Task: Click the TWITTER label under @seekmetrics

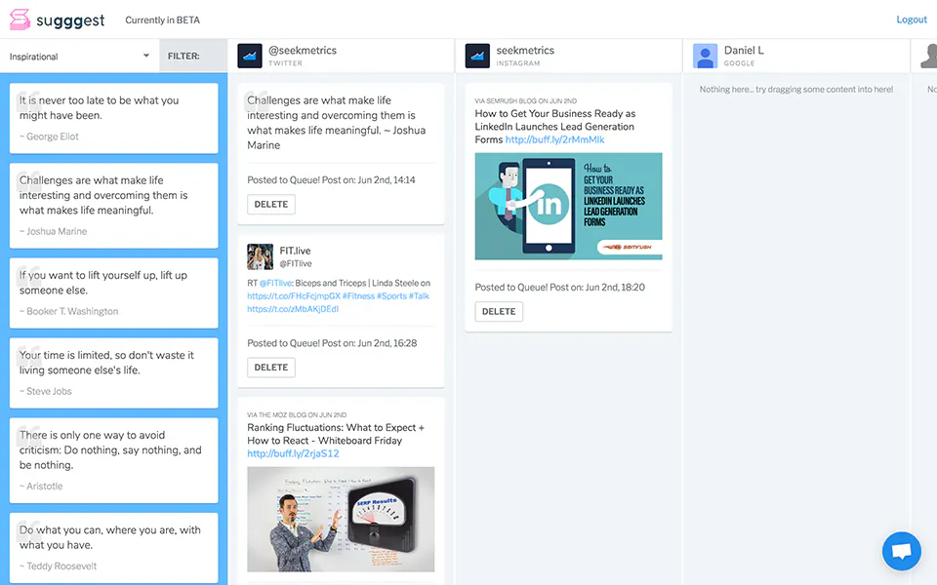Action: tap(285, 63)
